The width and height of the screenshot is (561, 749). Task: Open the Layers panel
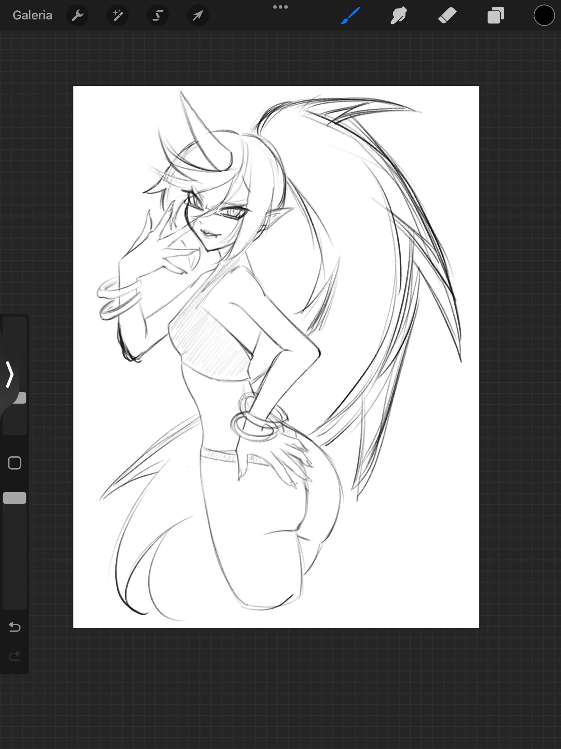coord(496,15)
